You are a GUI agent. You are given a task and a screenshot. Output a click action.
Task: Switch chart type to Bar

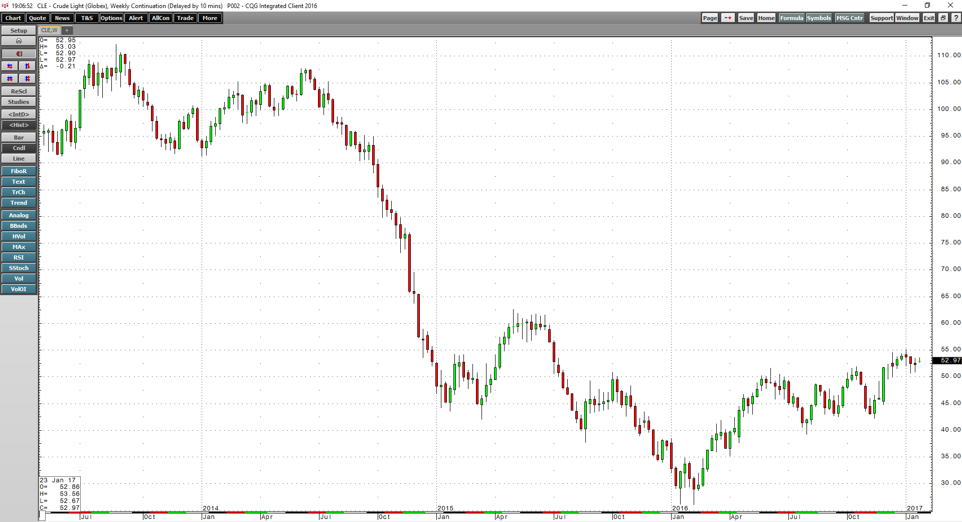(x=19, y=138)
